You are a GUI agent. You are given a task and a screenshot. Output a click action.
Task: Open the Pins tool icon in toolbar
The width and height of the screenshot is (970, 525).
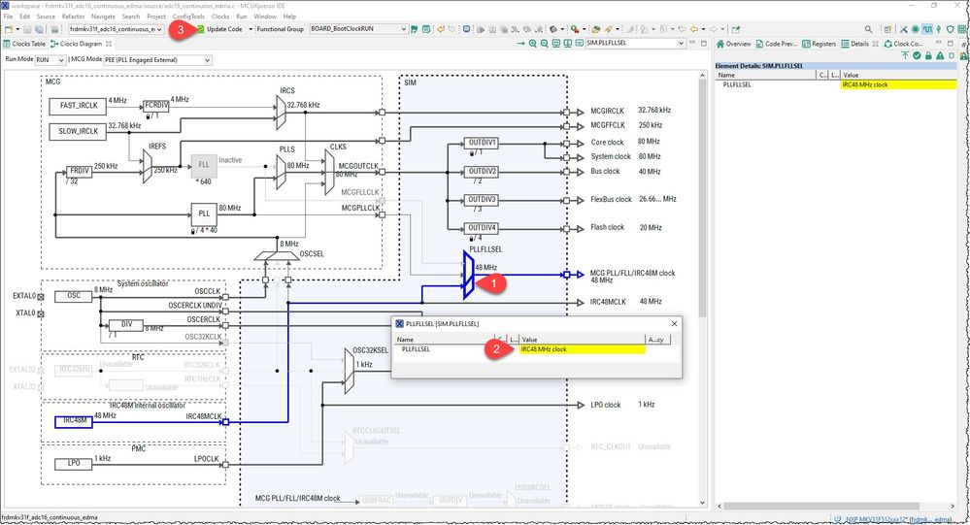pos(915,29)
